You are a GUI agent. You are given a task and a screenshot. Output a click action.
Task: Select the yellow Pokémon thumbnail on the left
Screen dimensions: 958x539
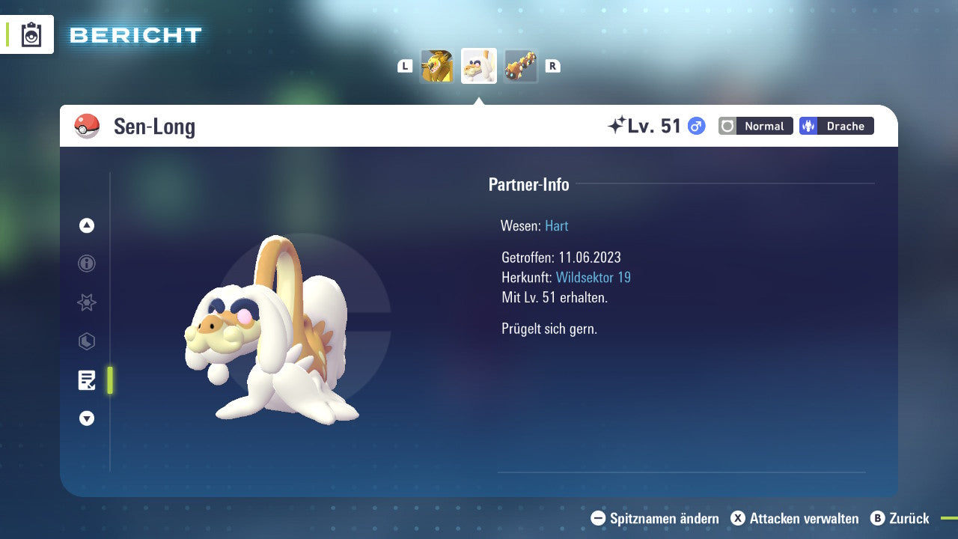coord(438,66)
